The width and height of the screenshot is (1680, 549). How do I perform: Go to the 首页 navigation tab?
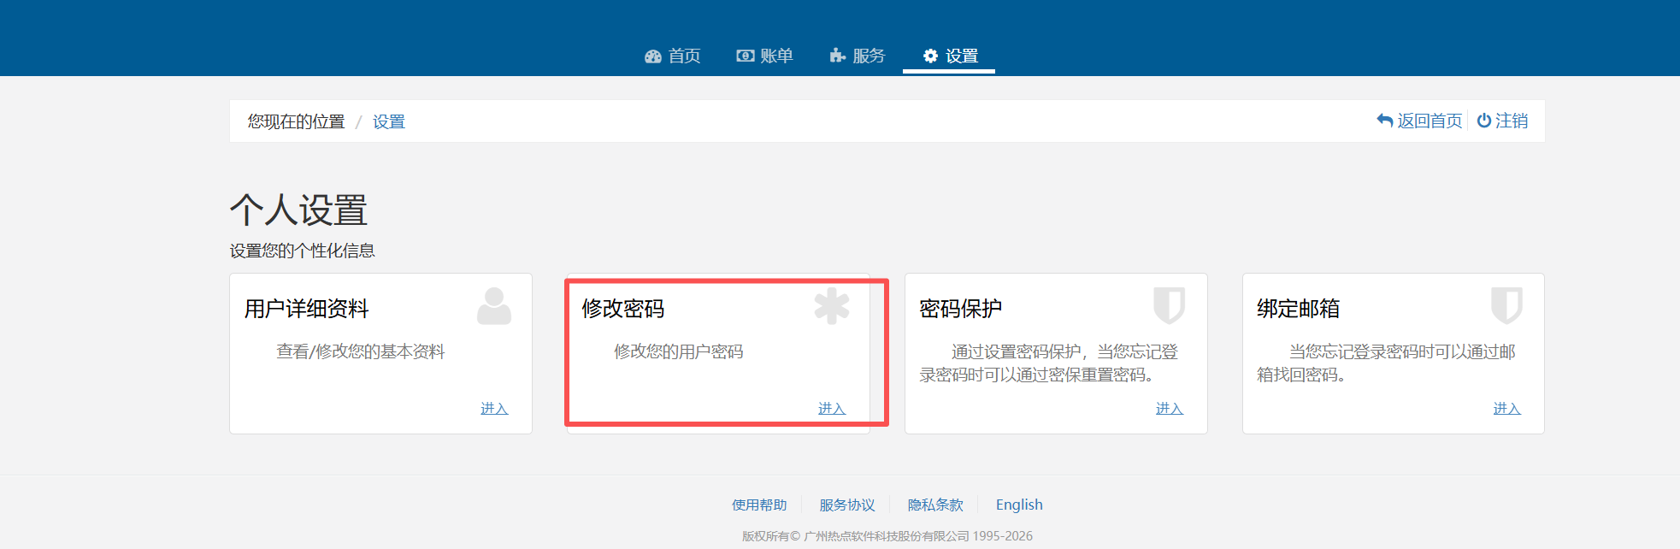(673, 56)
